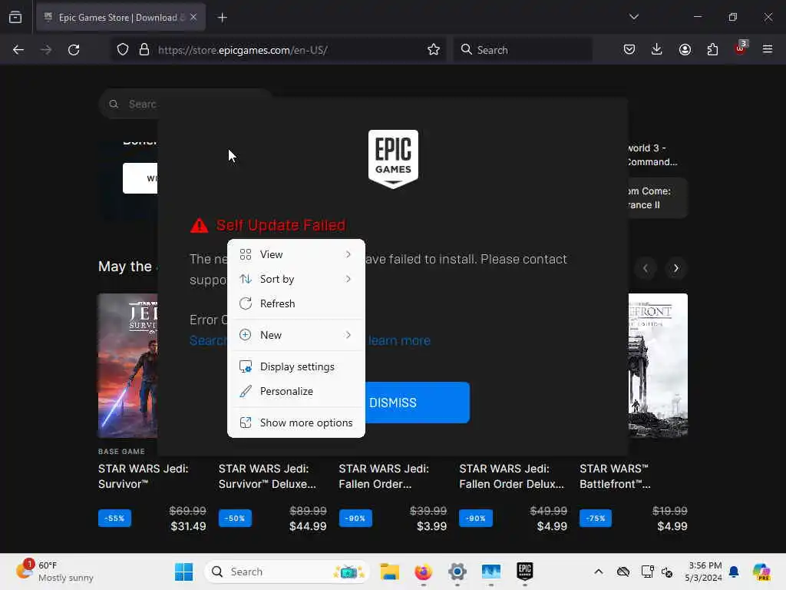Screen dimensions: 786x590
Task: Reload the Epic Games Store page
Action: point(74,50)
